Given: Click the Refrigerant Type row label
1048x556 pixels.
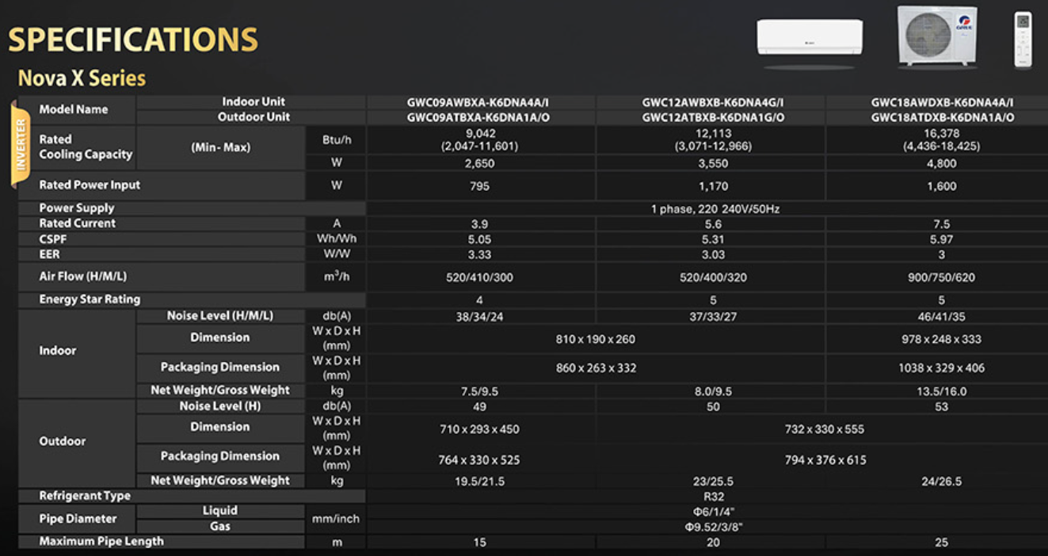Looking at the screenshot, I should click(85, 496).
